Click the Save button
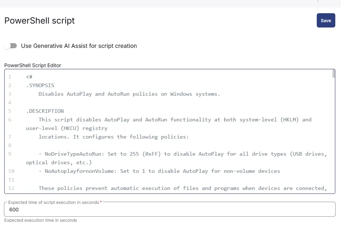Screen dimensions: 341x231 coord(326,20)
